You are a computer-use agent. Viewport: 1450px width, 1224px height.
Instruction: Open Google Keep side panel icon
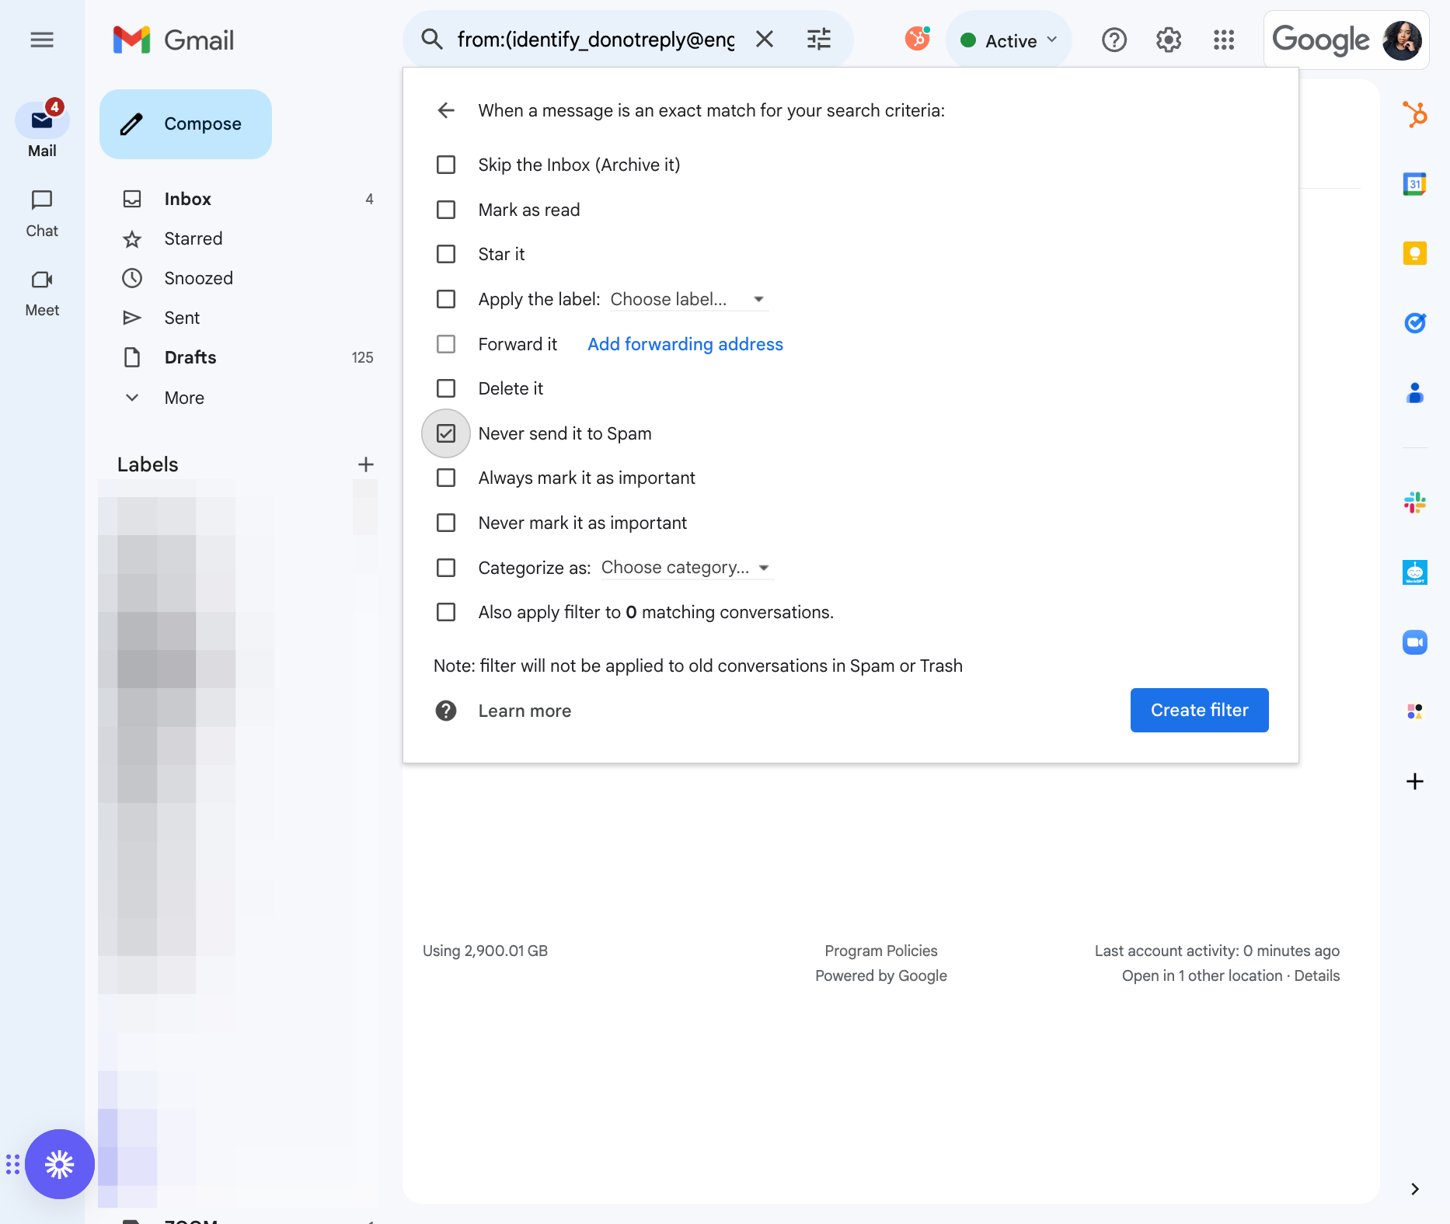tap(1415, 253)
